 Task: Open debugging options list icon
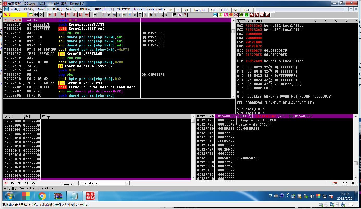175,15
